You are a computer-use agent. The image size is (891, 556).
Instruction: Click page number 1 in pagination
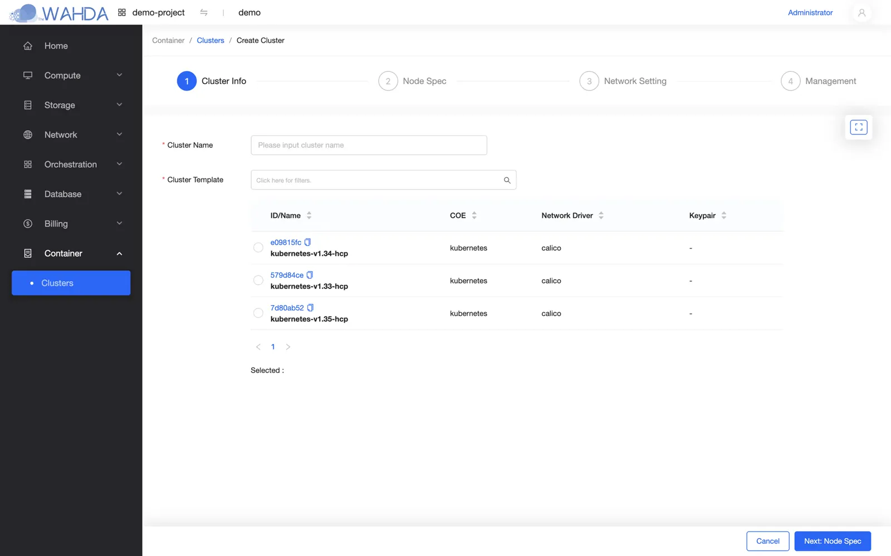[273, 346]
